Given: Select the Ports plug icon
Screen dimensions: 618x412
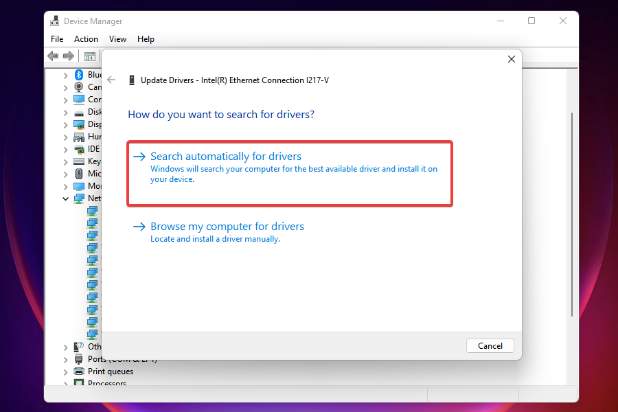Looking at the screenshot, I should click(79, 359).
